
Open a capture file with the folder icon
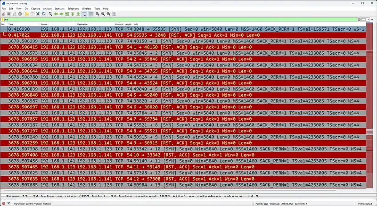click(x=27, y=14)
